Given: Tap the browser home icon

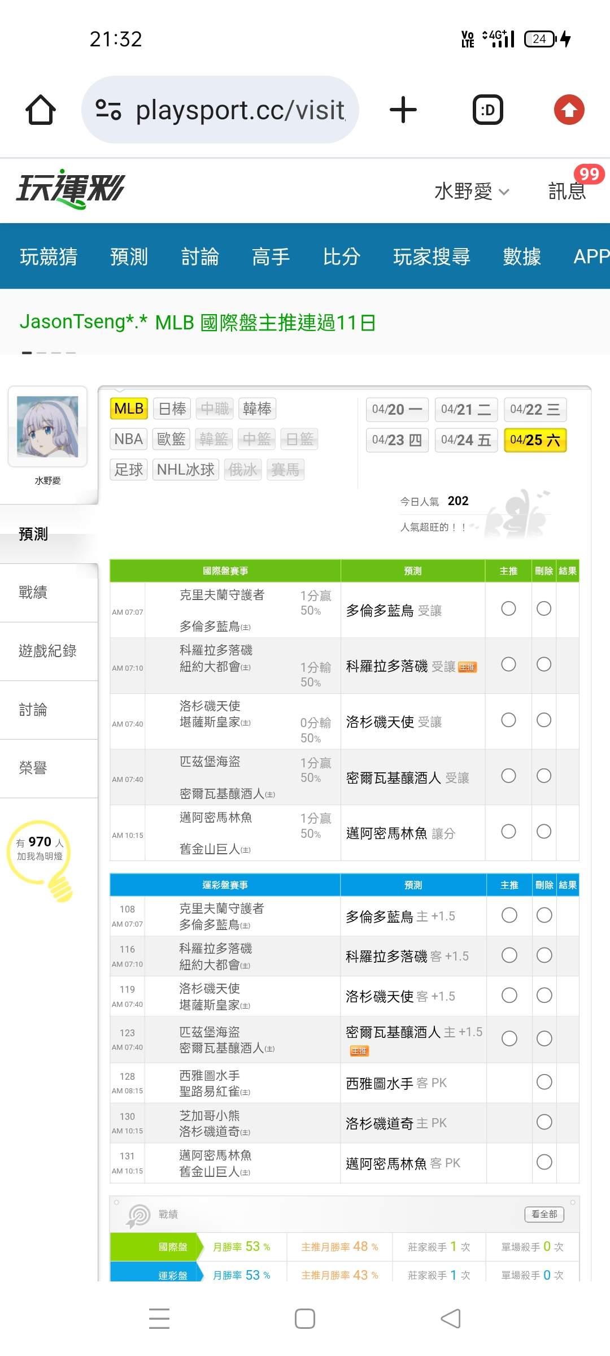Looking at the screenshot, I should point(41,110).
